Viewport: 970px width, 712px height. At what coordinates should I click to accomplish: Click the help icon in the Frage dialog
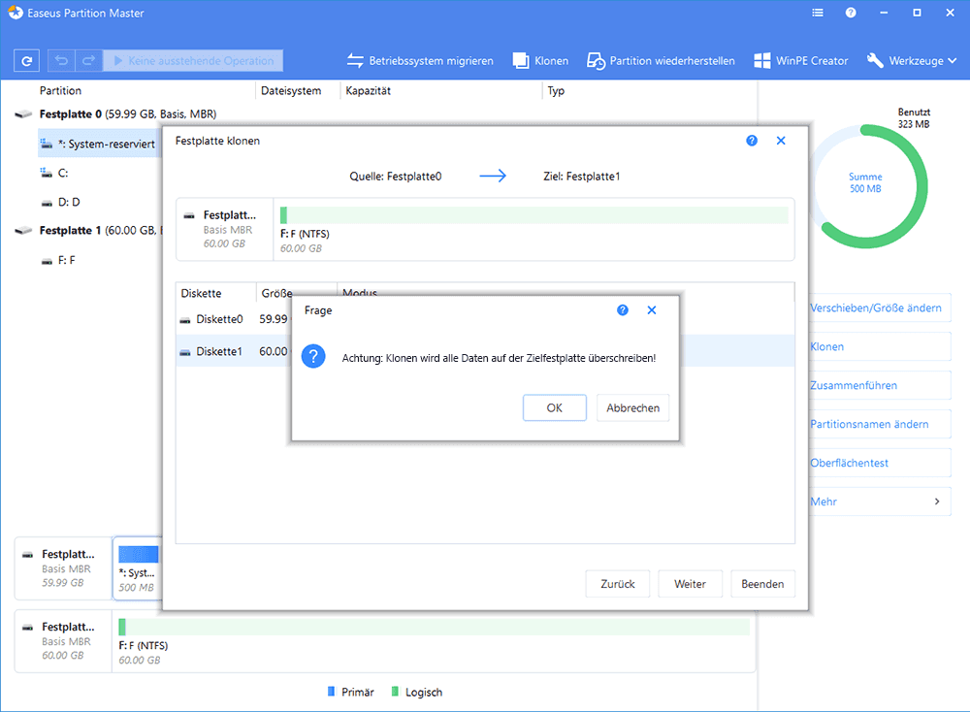623,309
